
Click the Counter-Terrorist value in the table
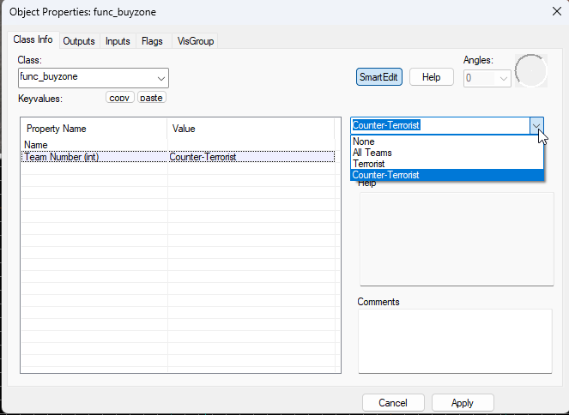[x=203, y=157]
